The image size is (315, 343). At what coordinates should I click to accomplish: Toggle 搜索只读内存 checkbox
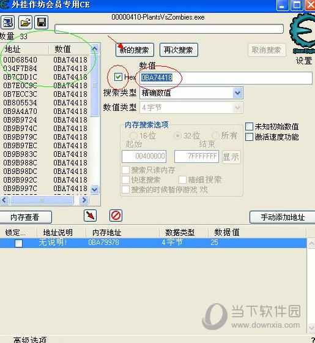(x=126, y=170)
